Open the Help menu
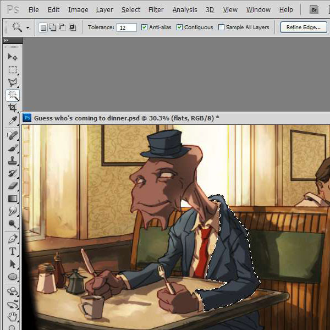Screen dimensions: 330x330 pyautogui.click(x=286, y=10)
